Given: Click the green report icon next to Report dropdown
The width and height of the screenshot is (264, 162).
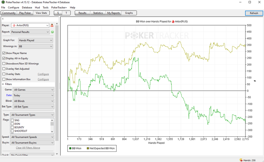Looking at the screenshot, I should pos(52,32).
